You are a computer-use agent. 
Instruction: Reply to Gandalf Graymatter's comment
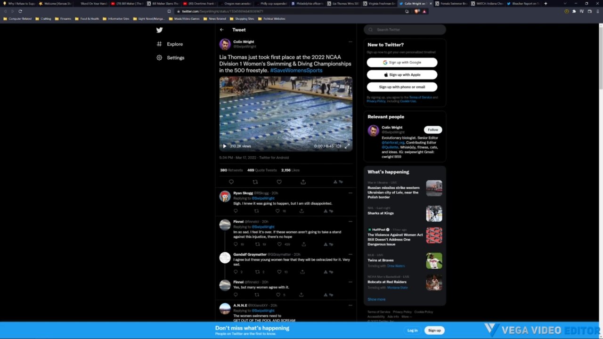point(236,272)
